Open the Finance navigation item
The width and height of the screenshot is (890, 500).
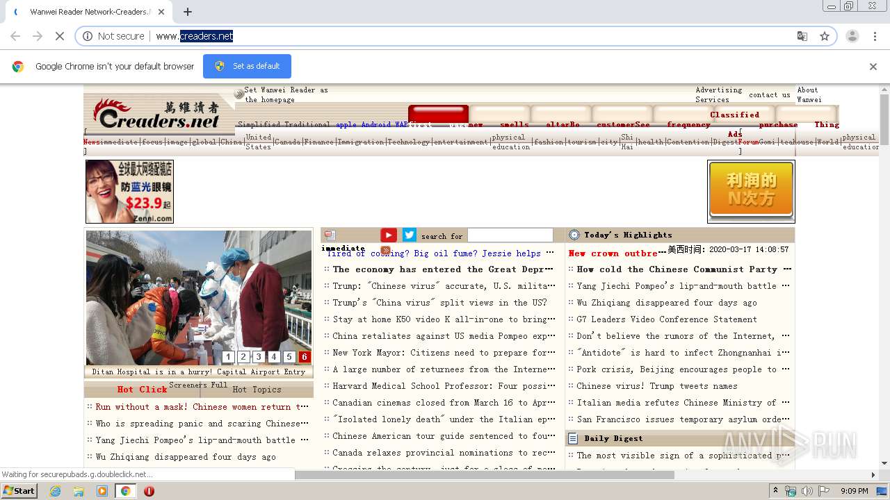318,142
